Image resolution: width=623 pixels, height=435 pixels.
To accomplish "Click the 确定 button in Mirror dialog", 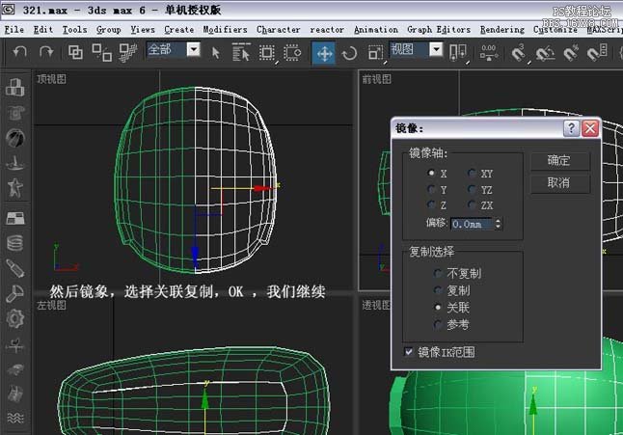I will [x=559, y=160].
